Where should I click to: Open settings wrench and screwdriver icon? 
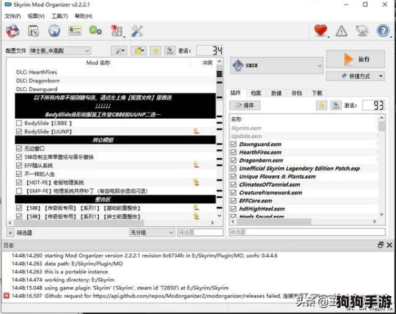pos(137,31)
